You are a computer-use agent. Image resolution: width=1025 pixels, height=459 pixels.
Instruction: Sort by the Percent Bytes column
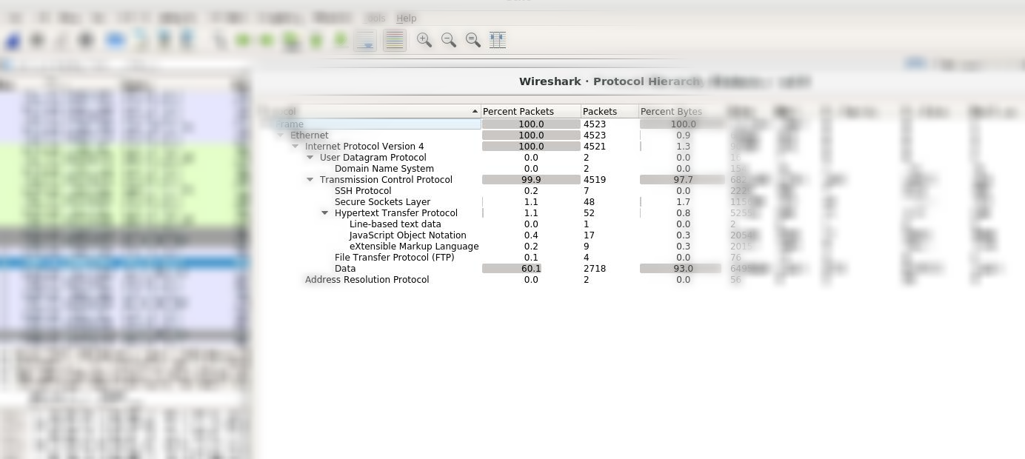point(681,111)
